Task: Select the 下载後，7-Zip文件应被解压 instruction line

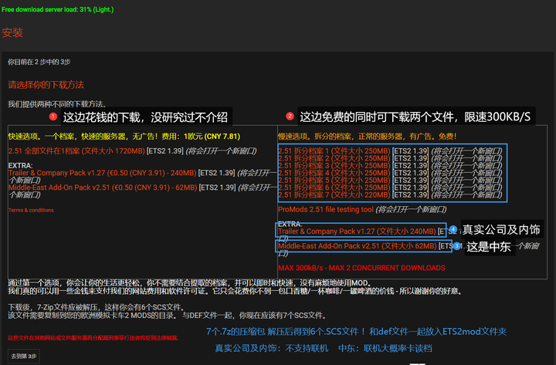Action: point(96,307)
